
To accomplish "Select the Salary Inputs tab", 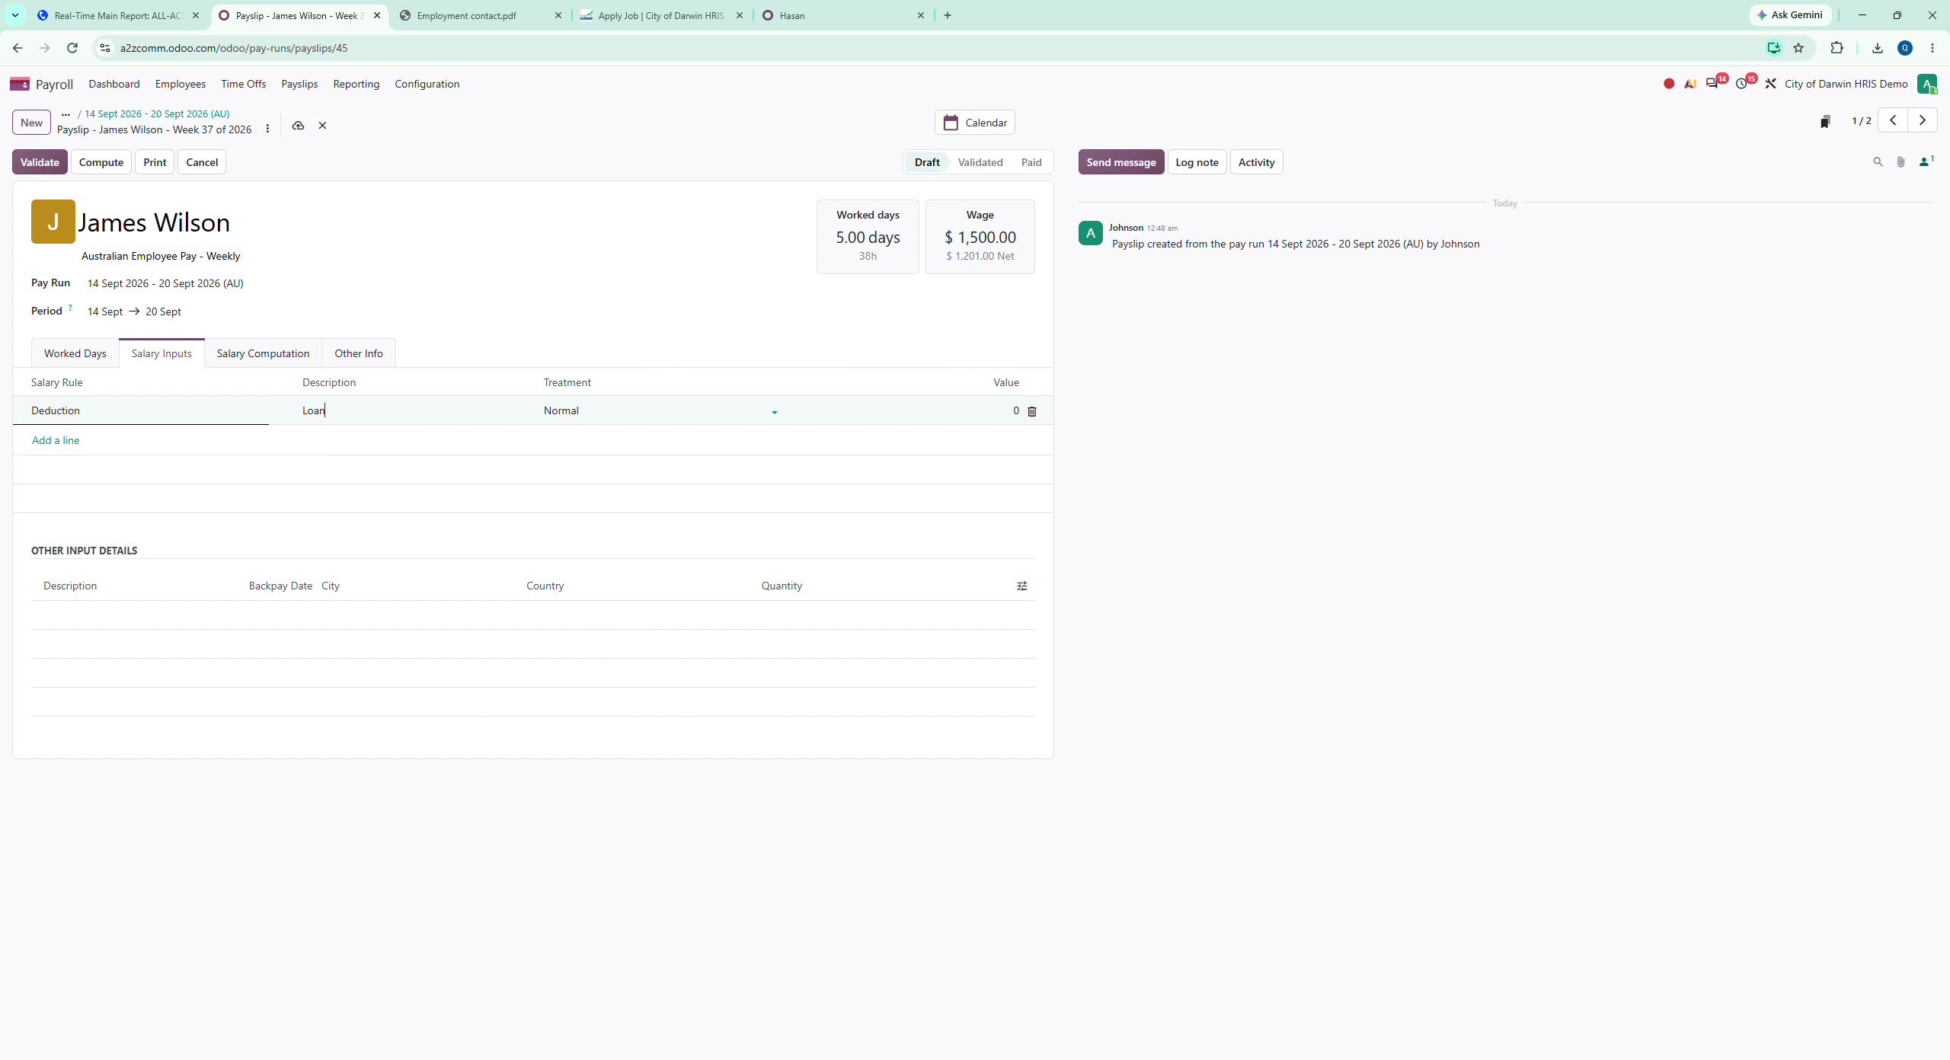I will coord(161,353).
